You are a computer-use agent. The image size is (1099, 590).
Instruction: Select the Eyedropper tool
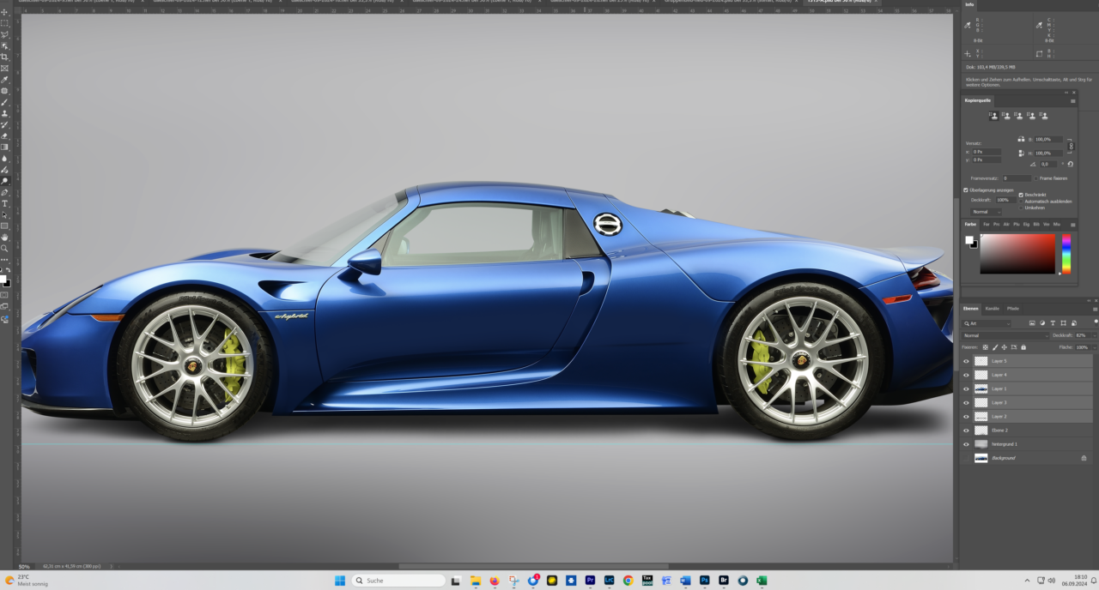4,80
